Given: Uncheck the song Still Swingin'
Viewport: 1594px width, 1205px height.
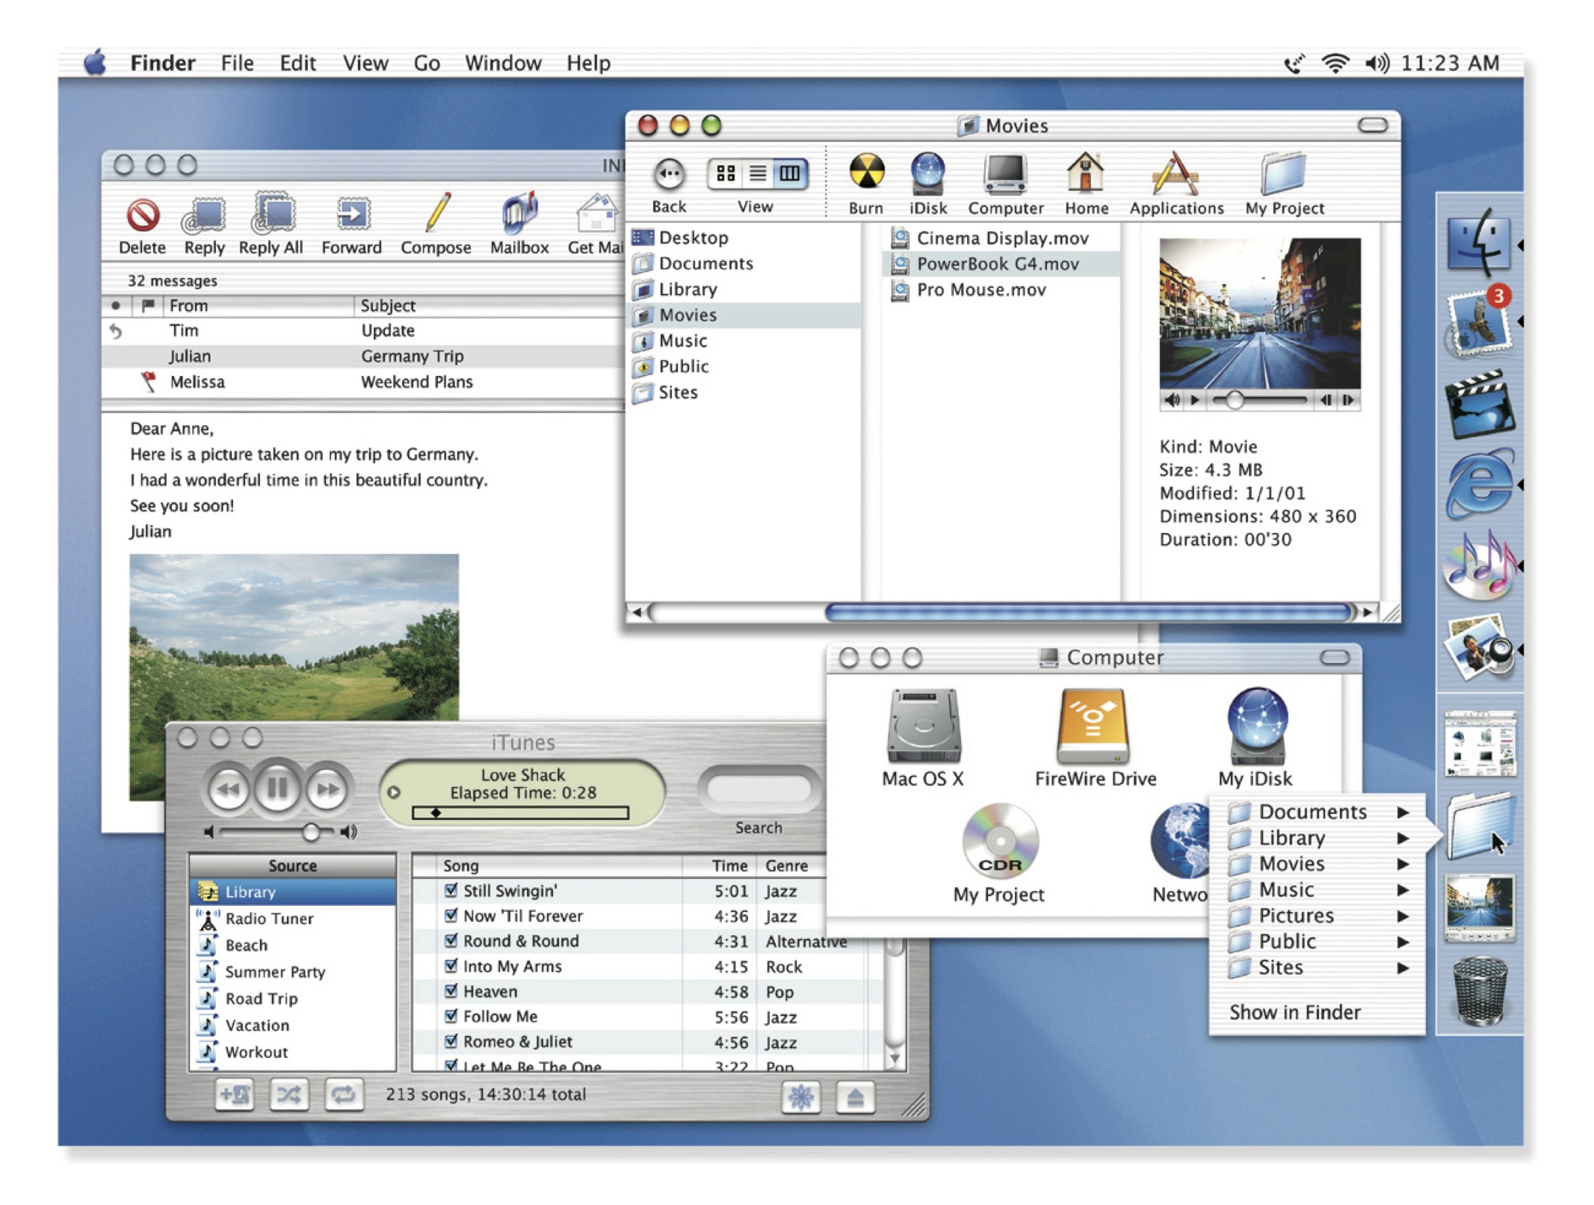Looking at the screenshot, I should (451, 890).
